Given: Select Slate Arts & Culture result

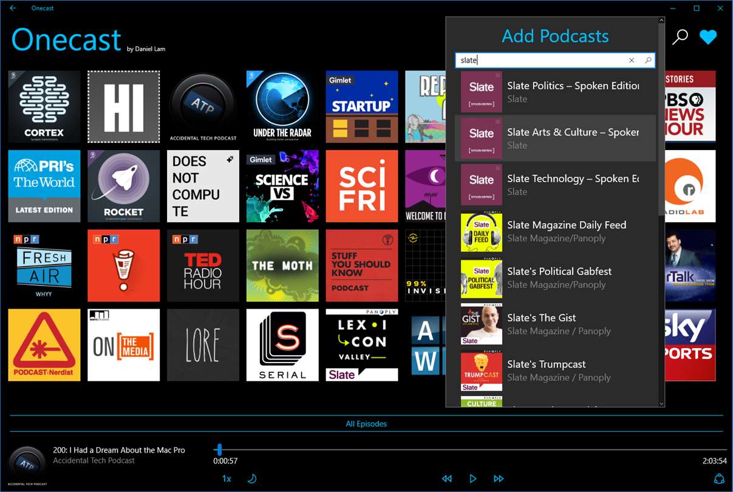Looking at the screenshot, I should coord(555,138).
